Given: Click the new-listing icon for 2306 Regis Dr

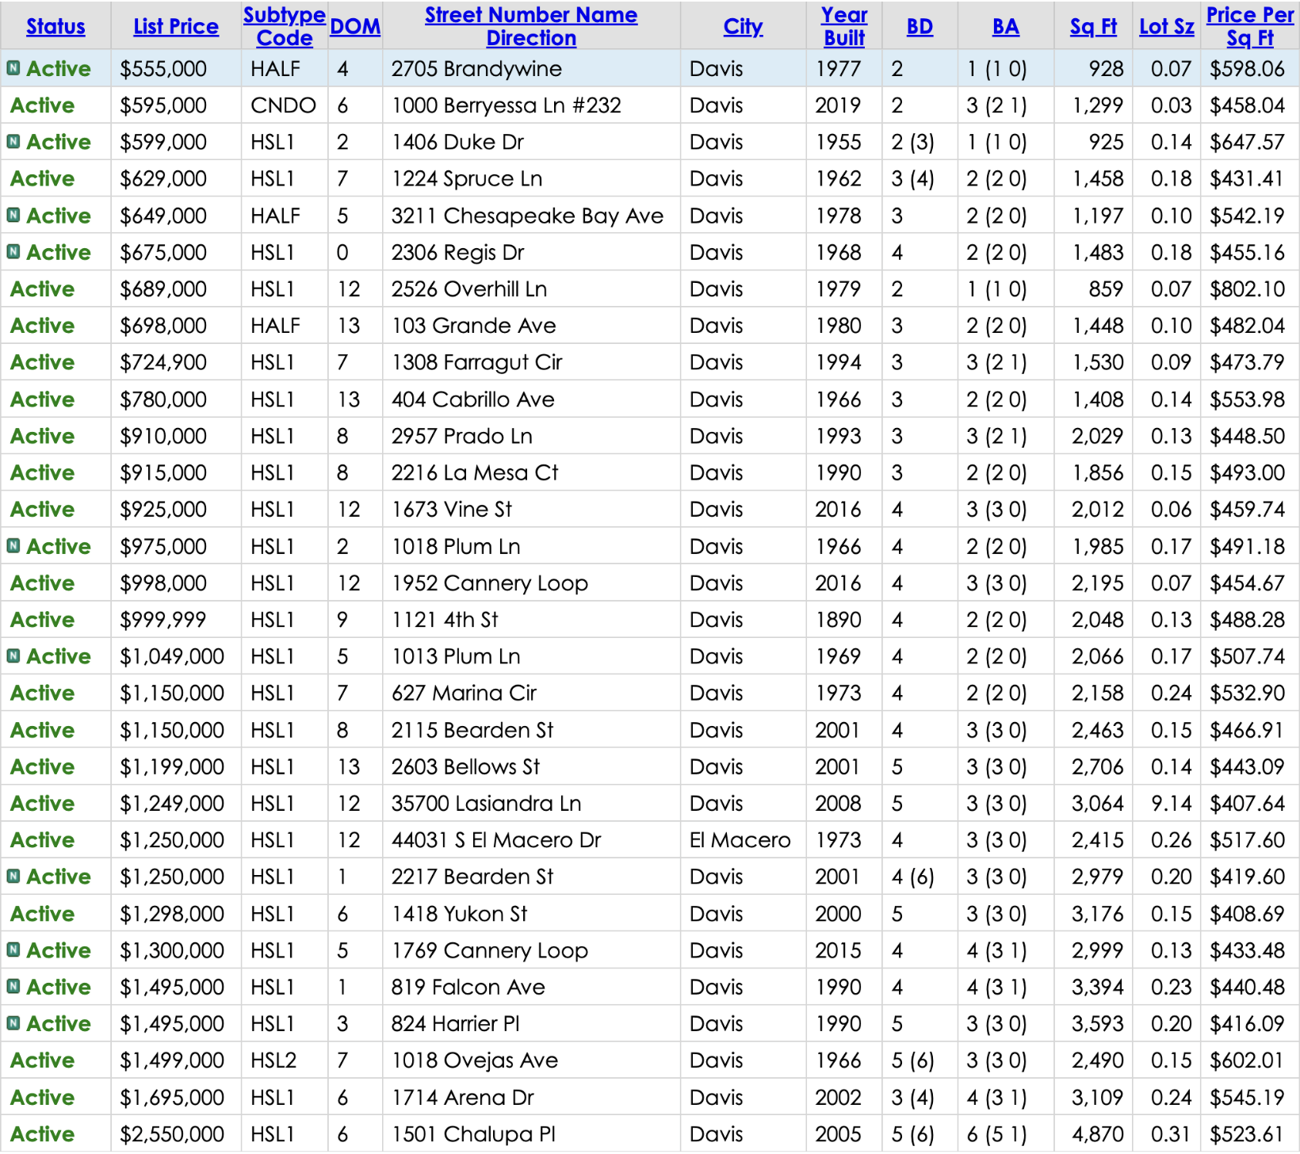Looking at the screenshot, I should click(13, 252).
